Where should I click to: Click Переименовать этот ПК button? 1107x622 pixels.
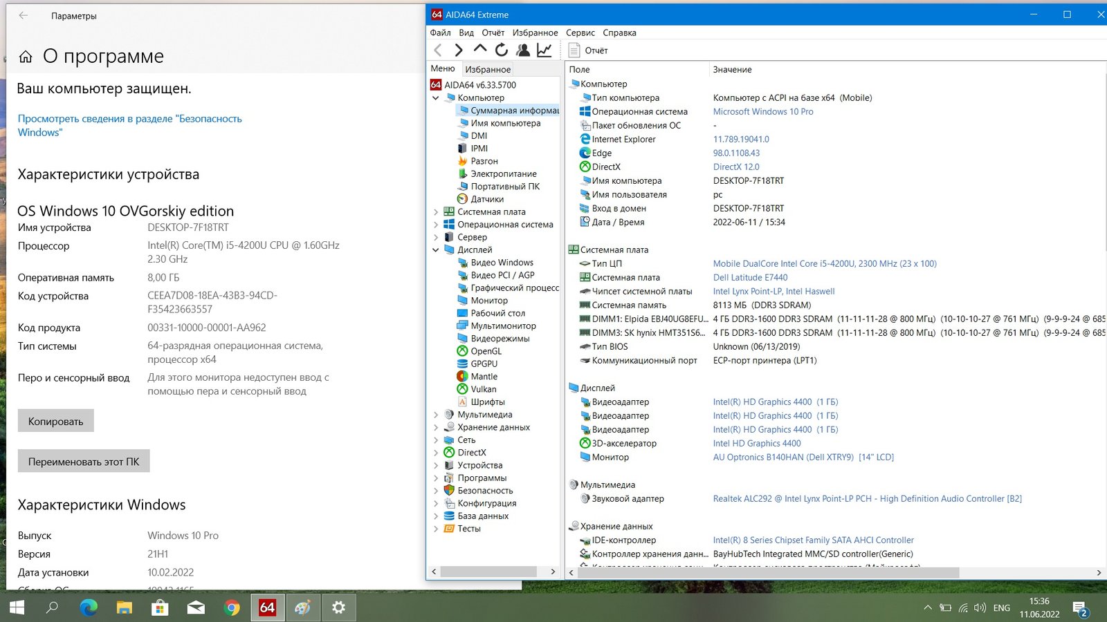click(84, 461)
